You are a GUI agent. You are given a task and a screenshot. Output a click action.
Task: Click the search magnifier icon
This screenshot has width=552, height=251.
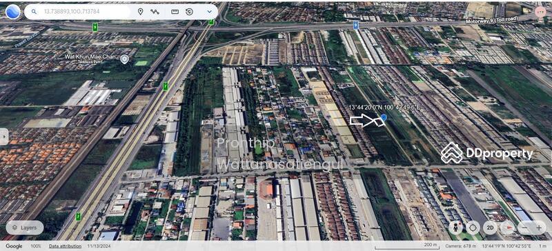tap(34, 12)
